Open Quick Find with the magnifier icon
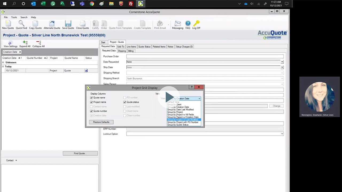The height and width of the screenshot is (192, 342). (x=21, y=23)
